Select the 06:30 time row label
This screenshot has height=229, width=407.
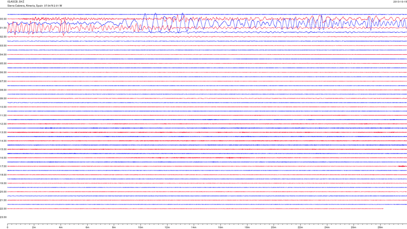(x=3, y=73)
